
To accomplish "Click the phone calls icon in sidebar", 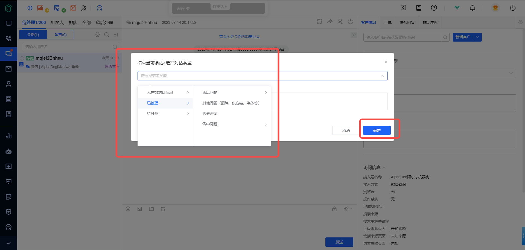I will click(8, 39).
